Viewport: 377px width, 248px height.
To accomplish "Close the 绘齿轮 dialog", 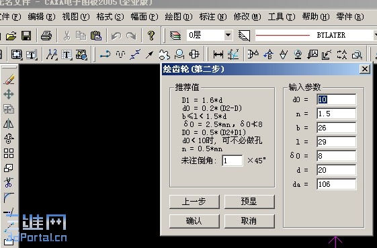I will coord(365,69).
